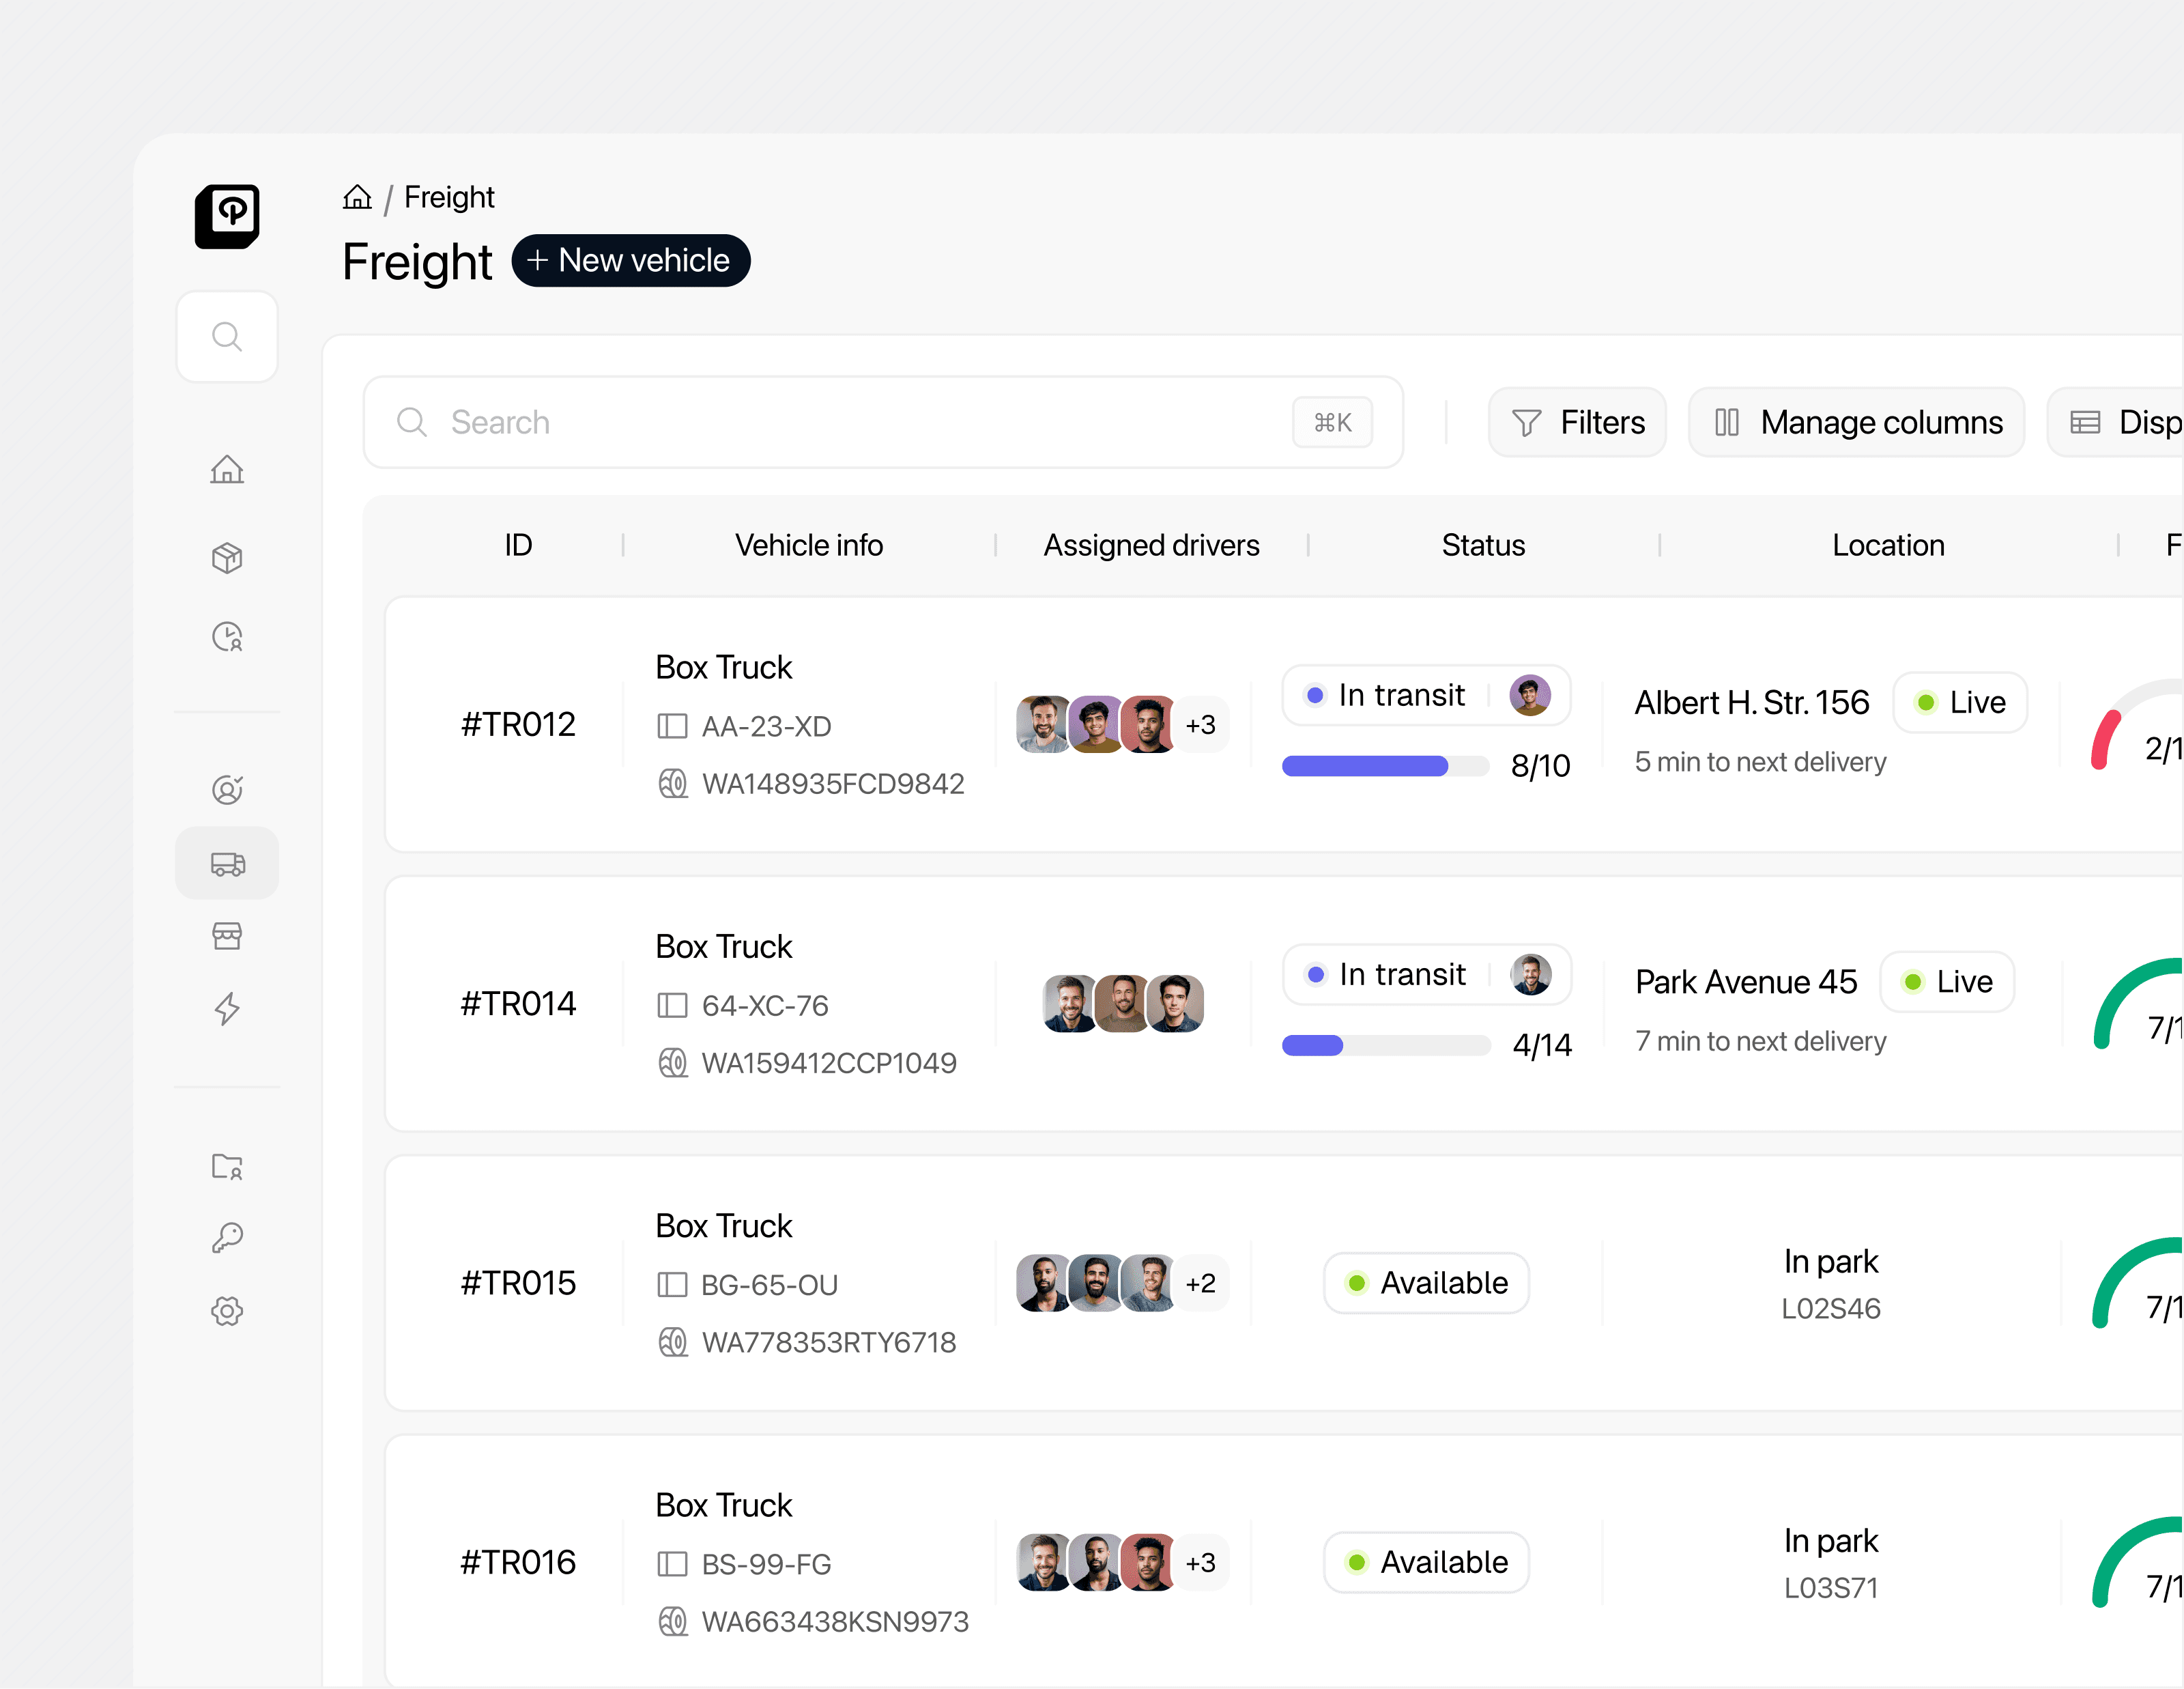Screen dimensions: 2184x1689
Task: Sort by Vehicle info column header
Action: pos(808,545)
